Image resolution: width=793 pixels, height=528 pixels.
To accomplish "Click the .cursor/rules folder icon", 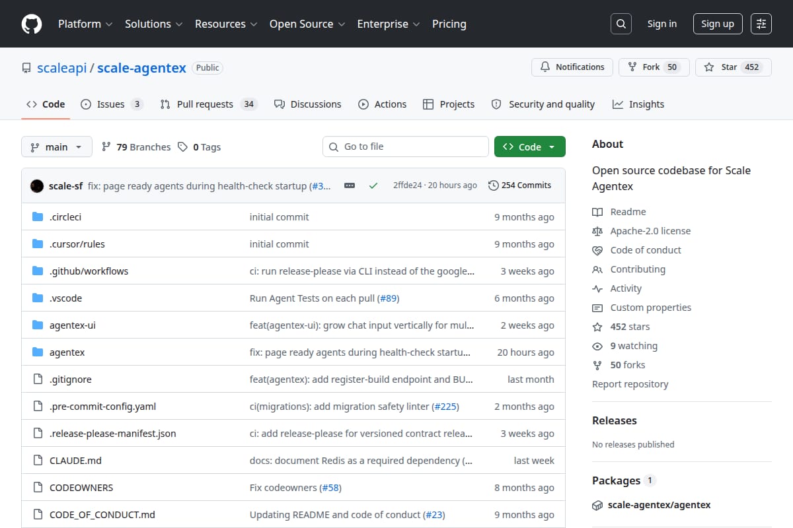I will 38,244.
